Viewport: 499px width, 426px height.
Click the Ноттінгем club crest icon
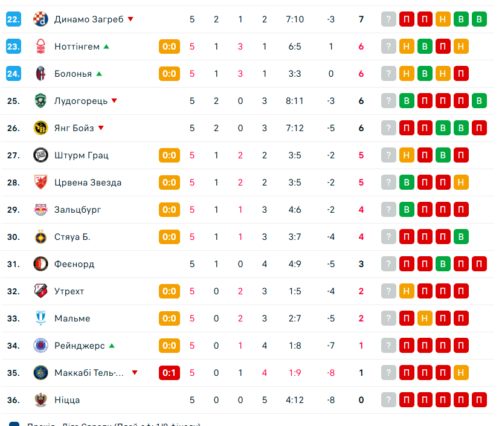40,47
